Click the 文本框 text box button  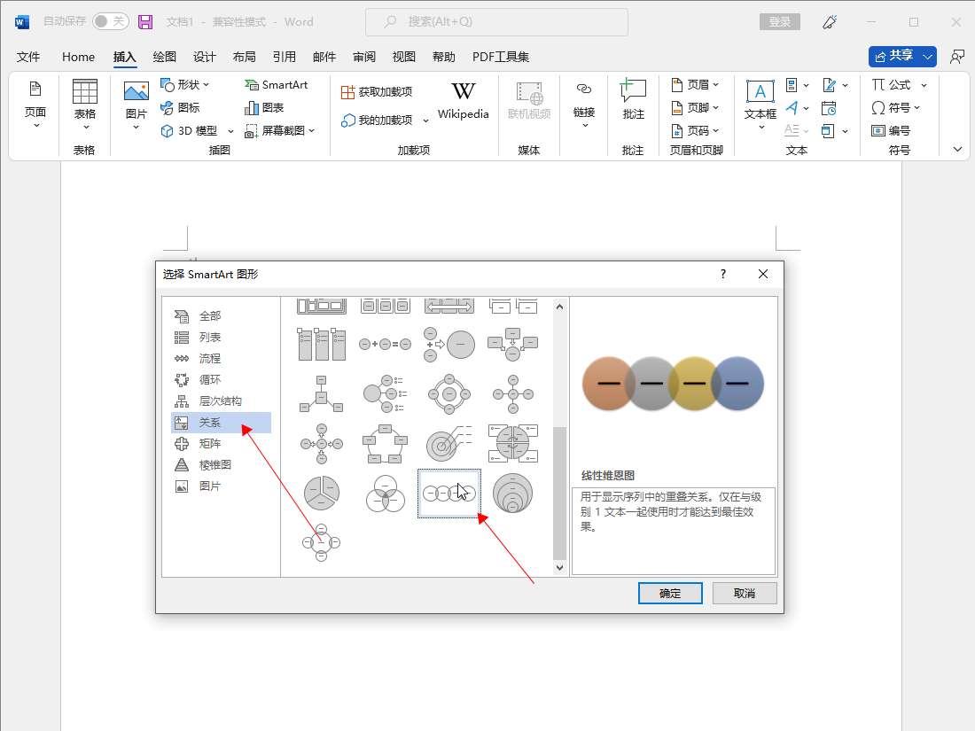pyautogui.click(x=760, y=105)
